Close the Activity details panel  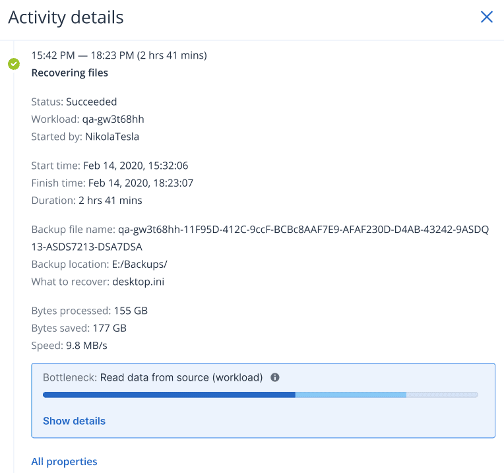487,17
